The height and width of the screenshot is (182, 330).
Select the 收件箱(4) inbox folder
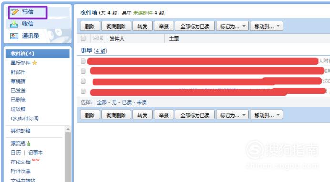[38, 54]
